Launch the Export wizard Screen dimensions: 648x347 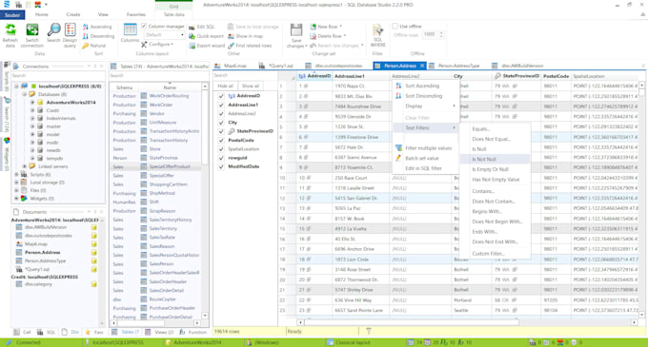207,46
